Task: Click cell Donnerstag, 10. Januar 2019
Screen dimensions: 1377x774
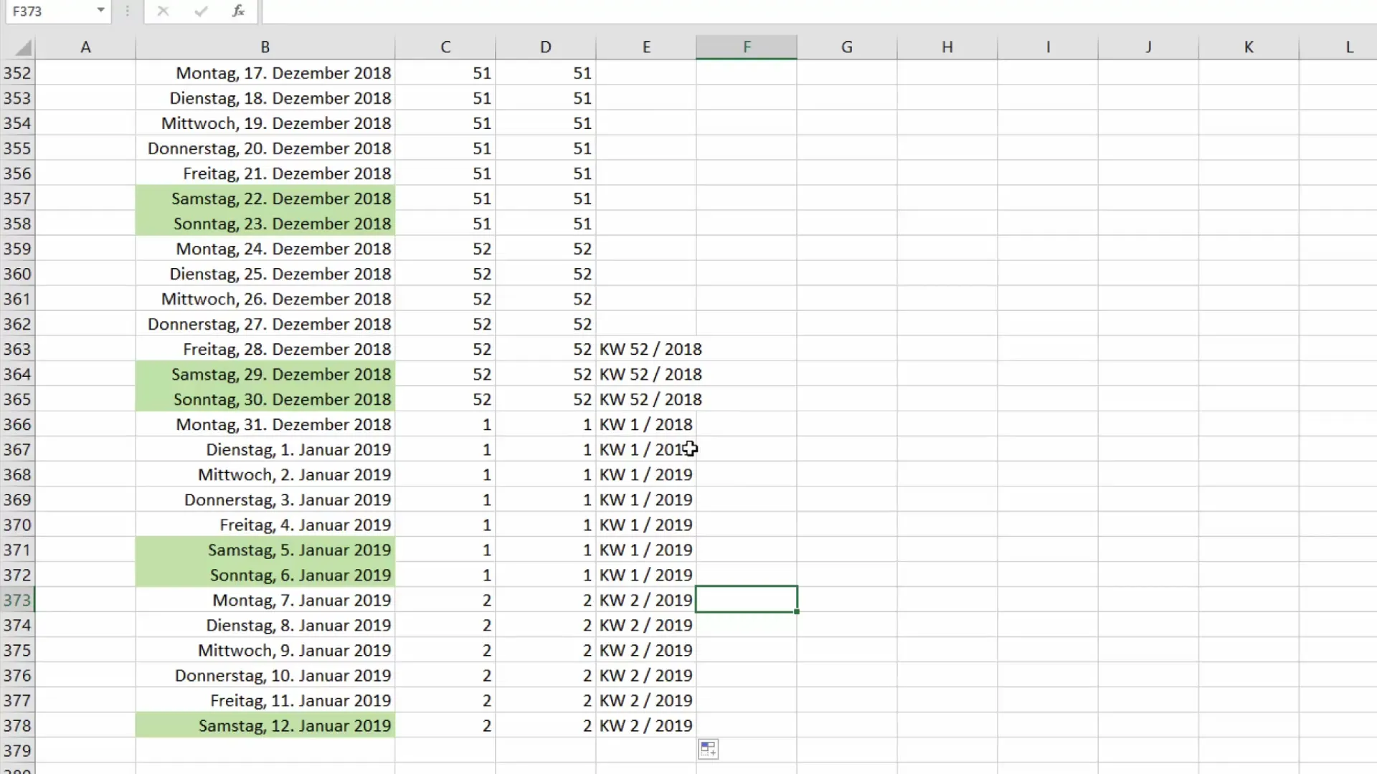Action: (265, 675)
